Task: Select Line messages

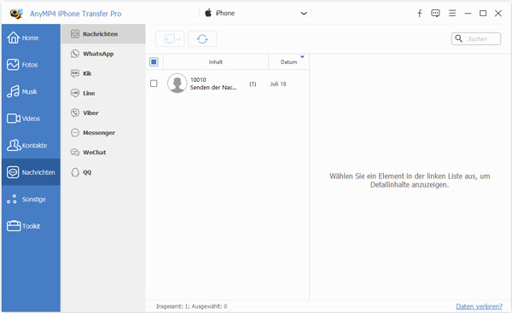Action: pos(103,93)
